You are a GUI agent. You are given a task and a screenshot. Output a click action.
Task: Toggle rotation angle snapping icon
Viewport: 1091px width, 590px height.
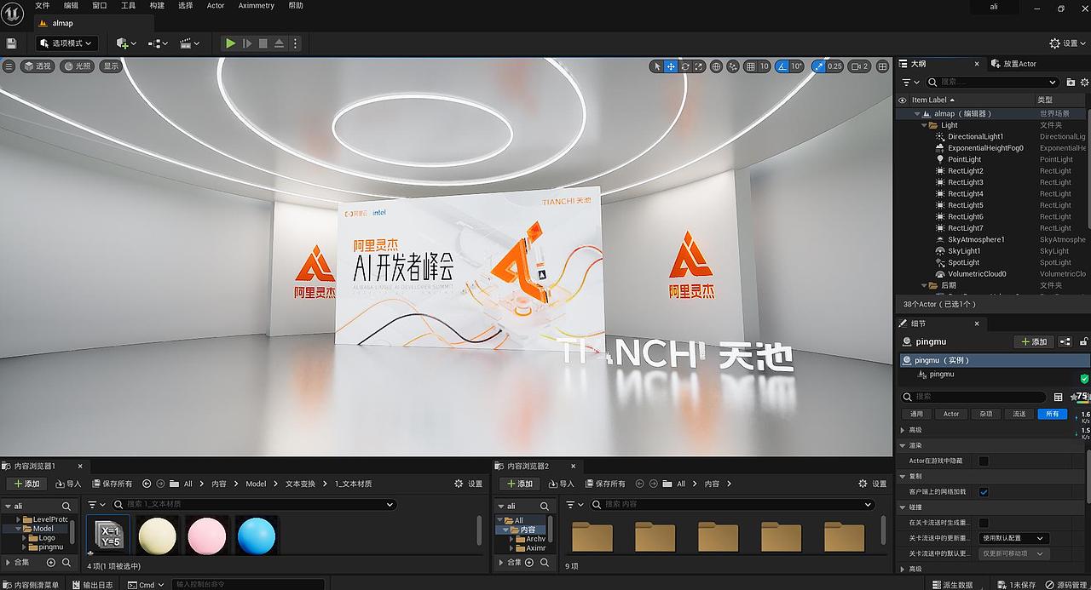[x=782, y=66]
